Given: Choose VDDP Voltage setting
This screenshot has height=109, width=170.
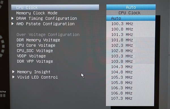Looking at the screenshot, I should pos(31,56).
